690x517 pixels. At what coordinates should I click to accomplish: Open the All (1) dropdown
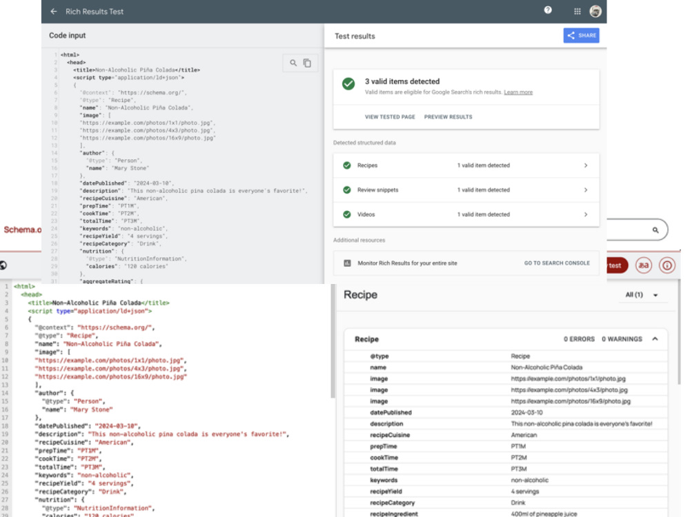click(x=642, y=295)
